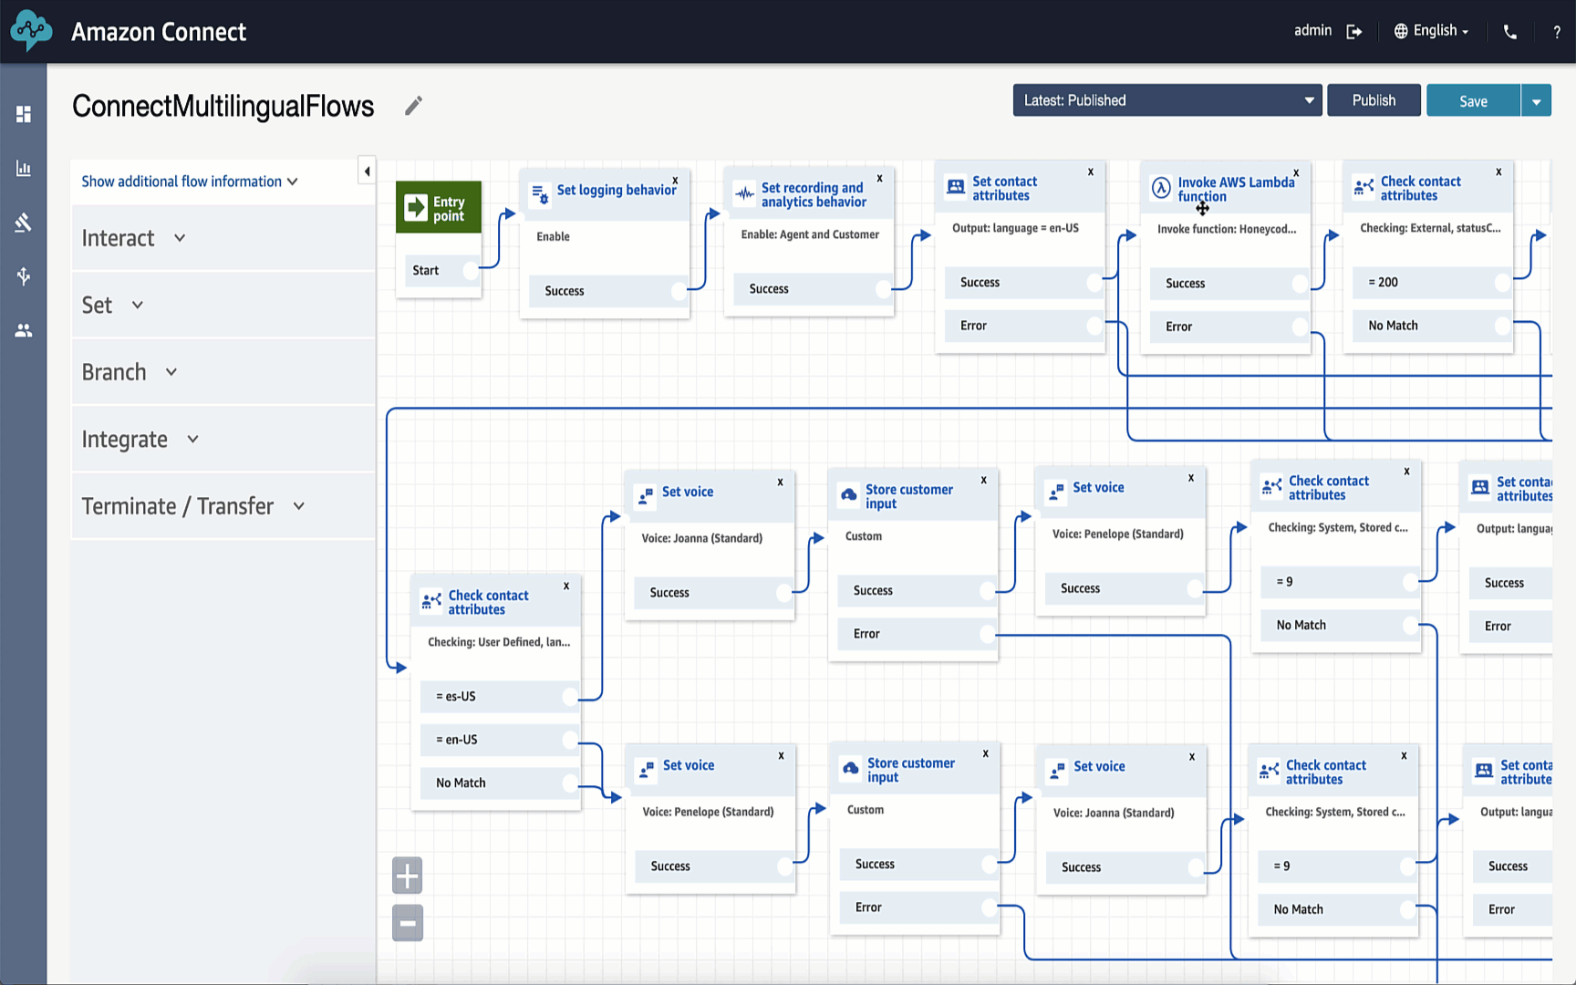
Task: Click No Match connector of language check
Action: 570,783
